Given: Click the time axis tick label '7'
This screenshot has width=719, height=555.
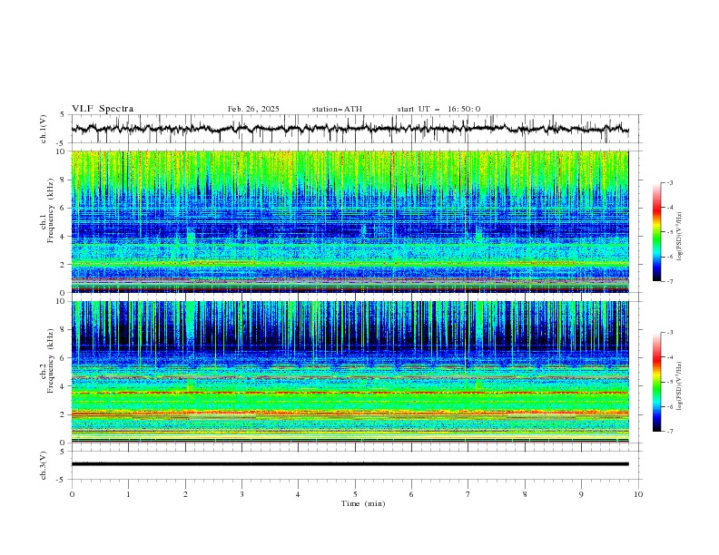Looking at the screenshot, I should pos(468,494).
